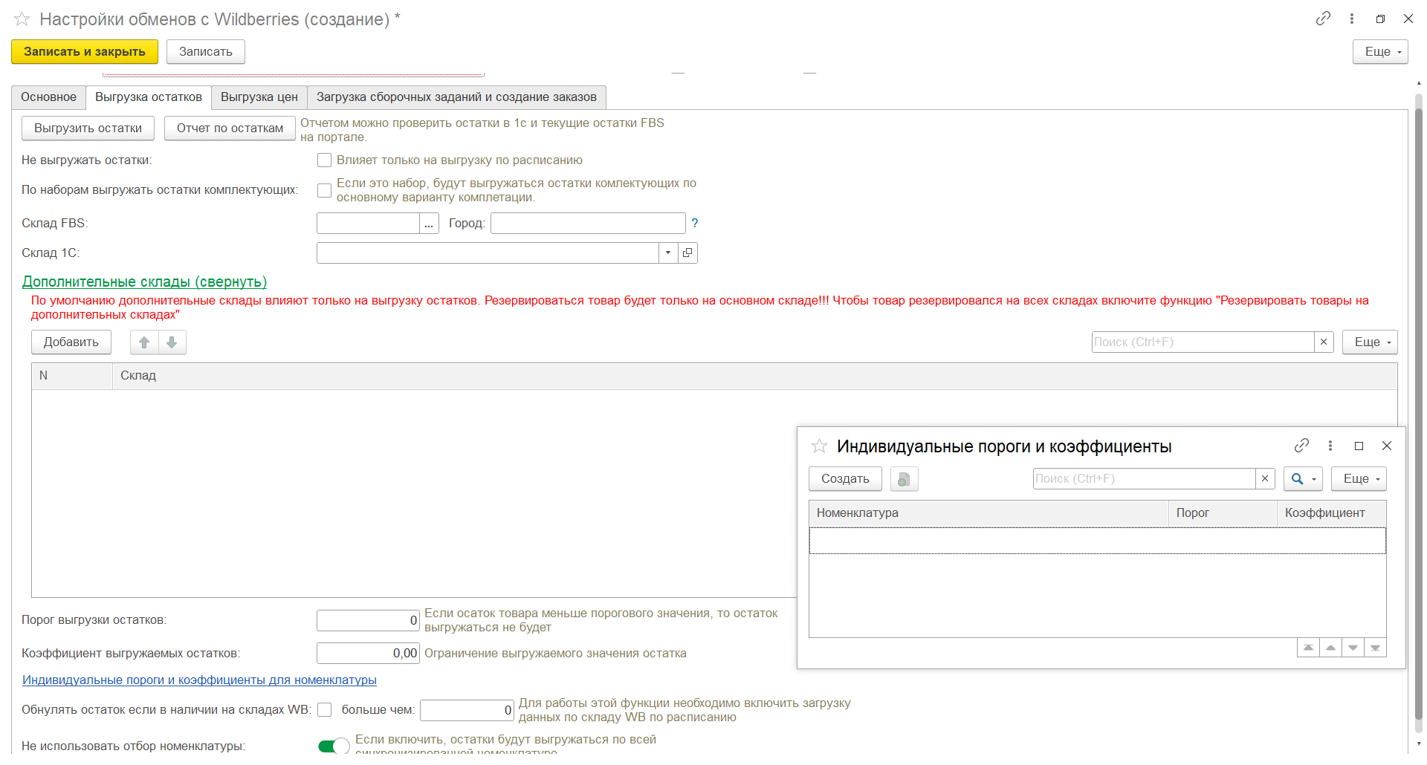Move additional warehouse row up
Image resolution: width=1427 pixels, height=765 pixels.
(x=144, y=342)
